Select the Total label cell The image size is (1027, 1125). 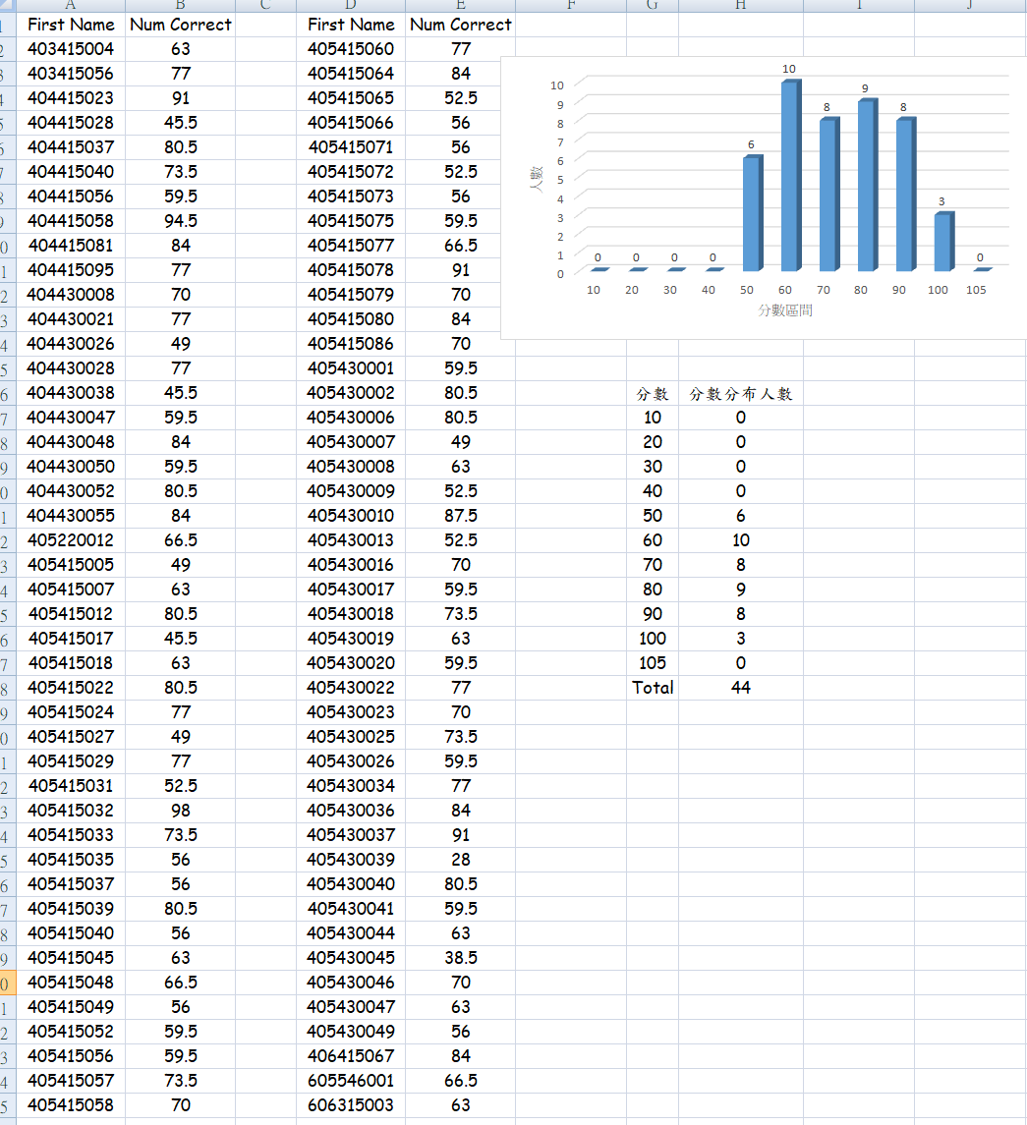pos(653,688)
